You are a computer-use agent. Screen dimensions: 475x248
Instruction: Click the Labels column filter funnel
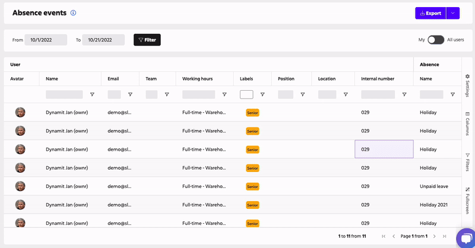coord(262,94)
